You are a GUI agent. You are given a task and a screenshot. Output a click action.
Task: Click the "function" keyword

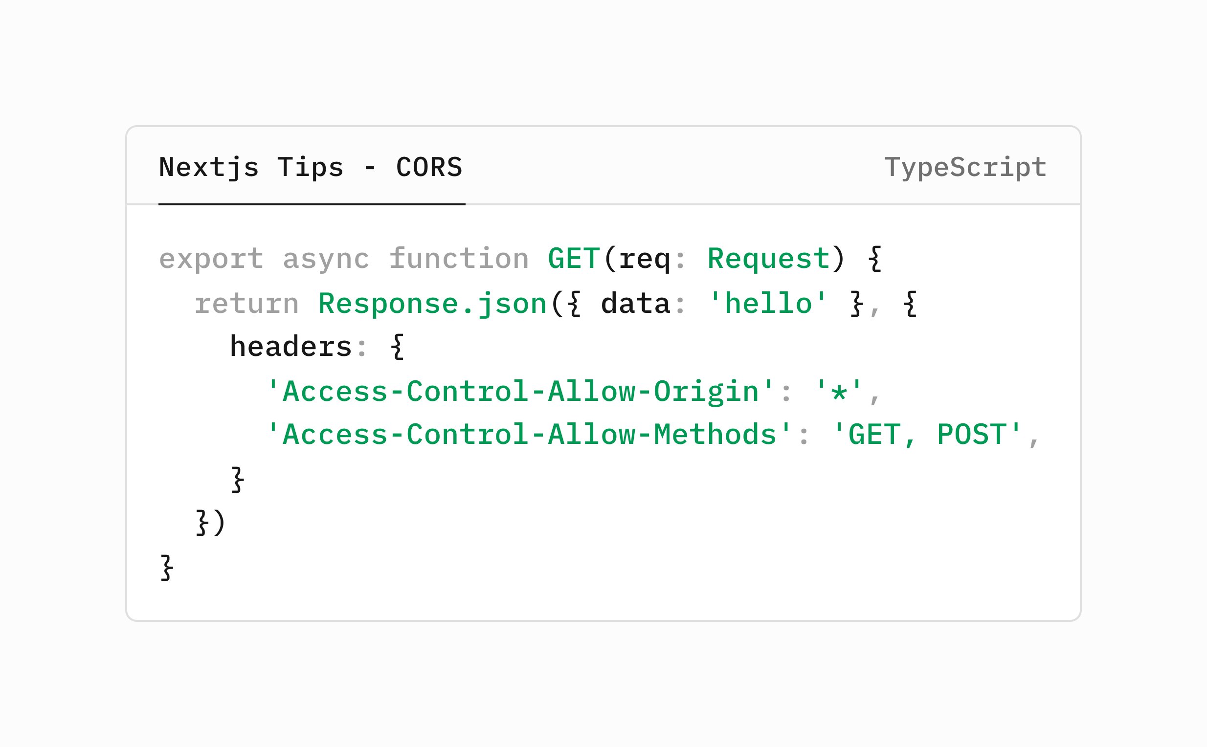(459, 259)
